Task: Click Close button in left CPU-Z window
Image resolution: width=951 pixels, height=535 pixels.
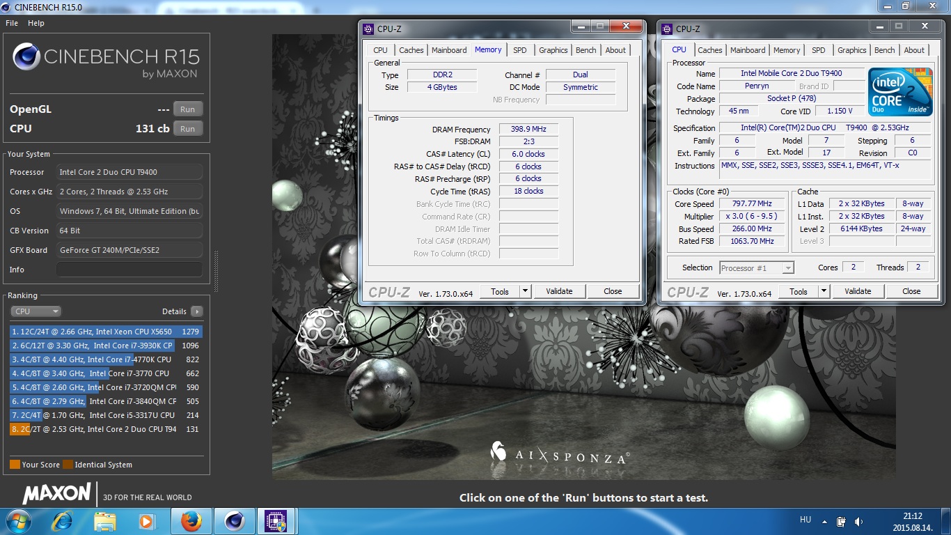Action: [x=613, y=292]
